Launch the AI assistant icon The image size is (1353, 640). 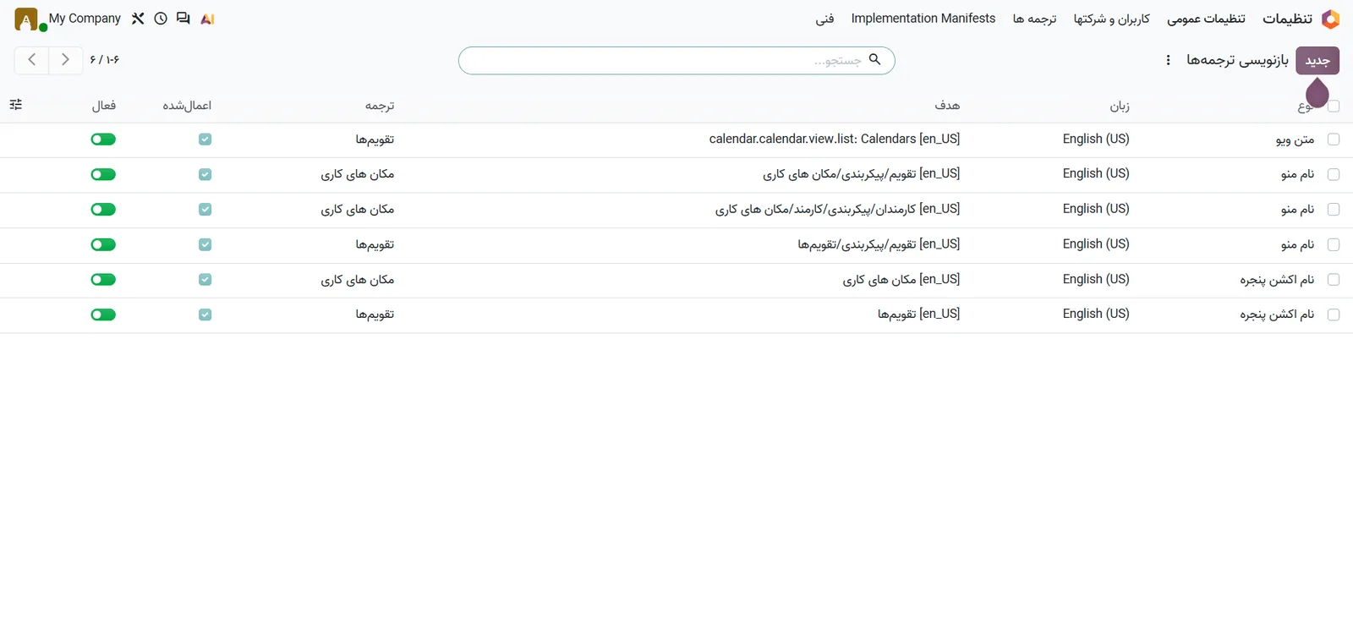(x=207, y=19)
